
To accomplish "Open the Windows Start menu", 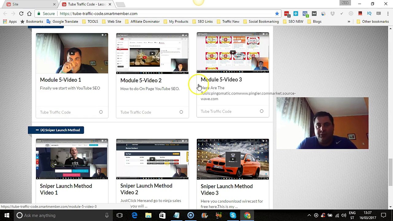I will 7,215.
